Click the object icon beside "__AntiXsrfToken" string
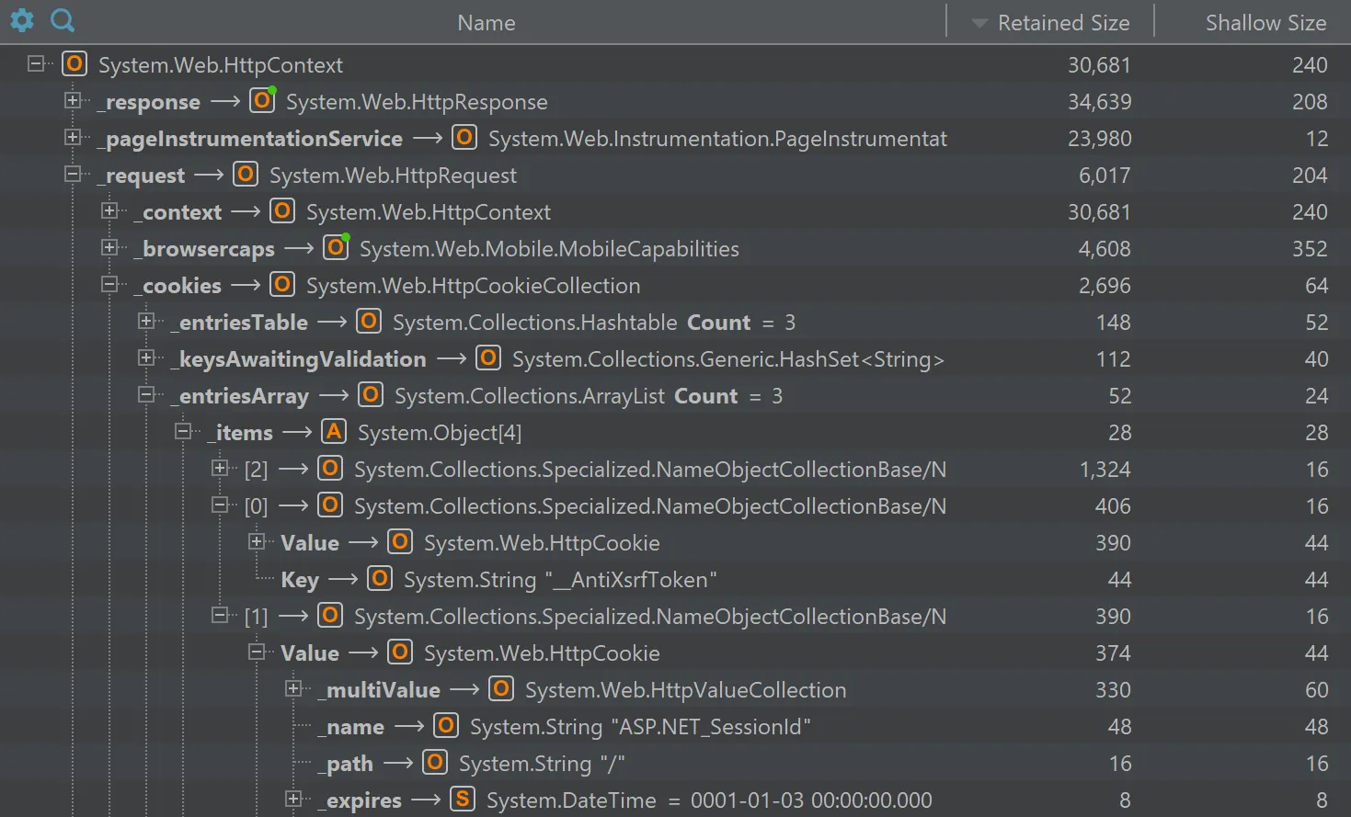Screen dimensions: 1351x817 pos(380,579)
